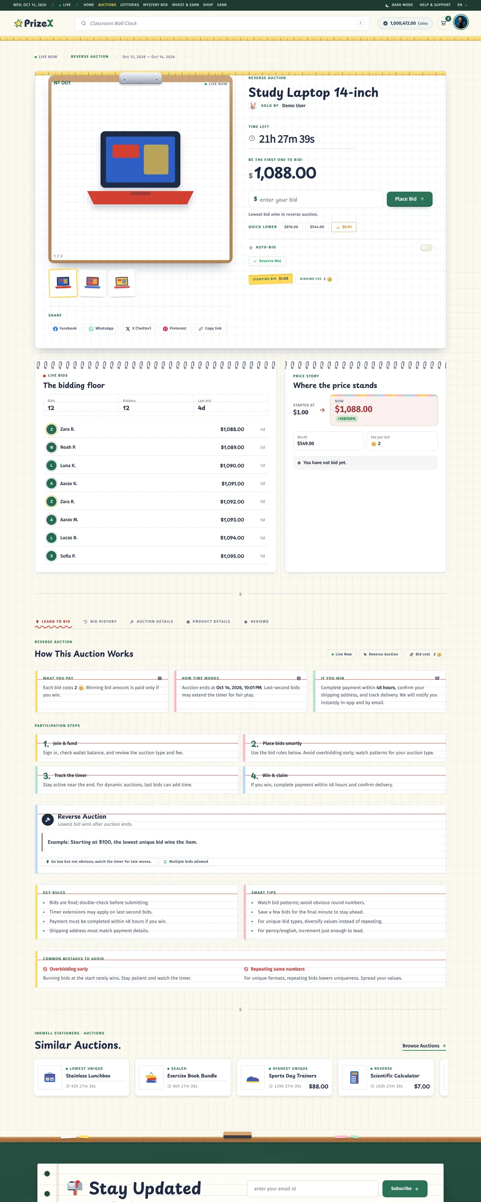Select the $0.01 quick lower chip
This screenshot has height=1202, width=481.
(344, 227)
